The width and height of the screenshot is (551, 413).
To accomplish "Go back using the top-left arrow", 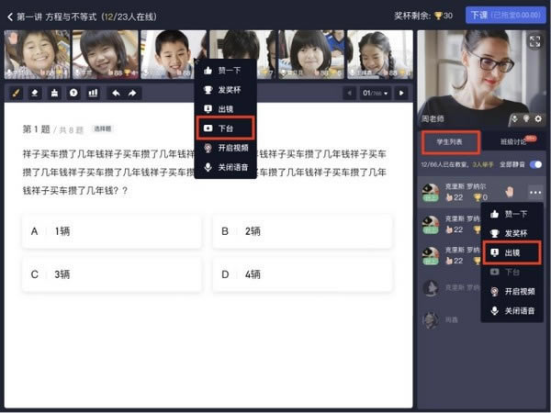I will click(x=10, y=16).
